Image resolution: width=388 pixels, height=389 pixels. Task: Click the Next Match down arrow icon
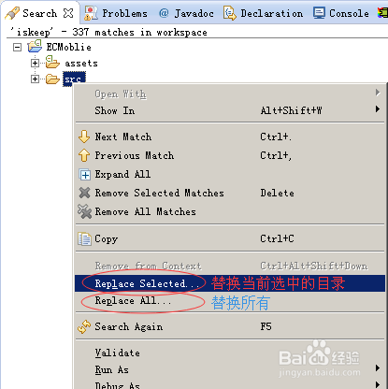click(x=84, y=137)
